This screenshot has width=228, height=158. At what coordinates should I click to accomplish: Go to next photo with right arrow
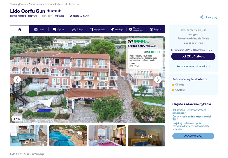coord(158,80)
